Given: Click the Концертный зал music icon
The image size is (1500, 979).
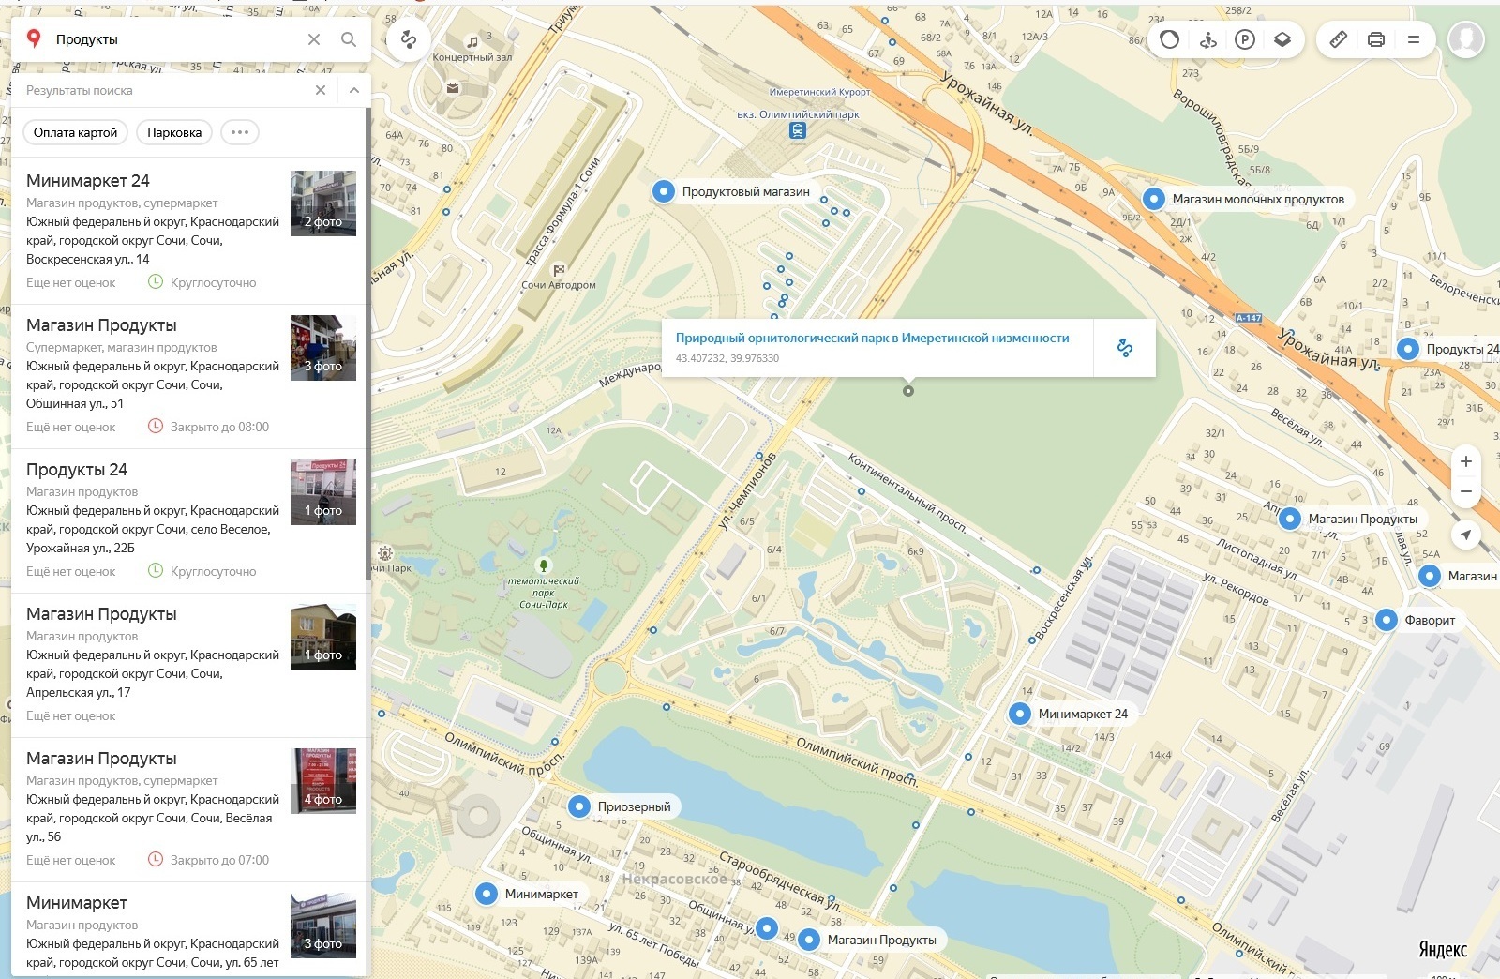Looking at the screenshot, I should (472, 42).
